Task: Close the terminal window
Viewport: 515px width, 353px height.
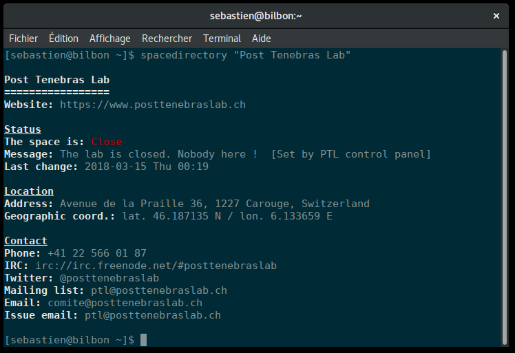Action: [496, 15]
